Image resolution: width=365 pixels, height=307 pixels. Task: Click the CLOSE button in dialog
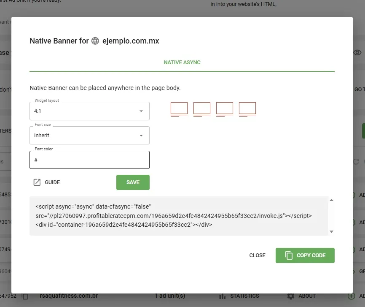pos(257,255)
